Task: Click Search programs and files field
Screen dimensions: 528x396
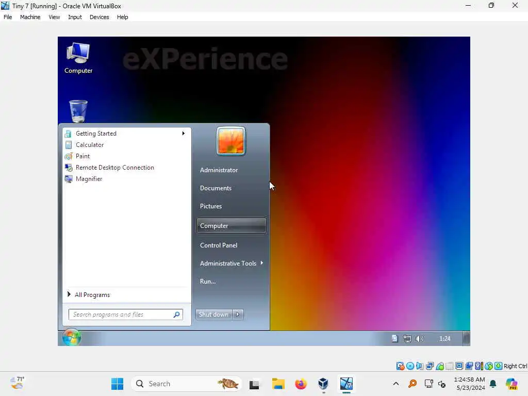Action: point(126,315)
